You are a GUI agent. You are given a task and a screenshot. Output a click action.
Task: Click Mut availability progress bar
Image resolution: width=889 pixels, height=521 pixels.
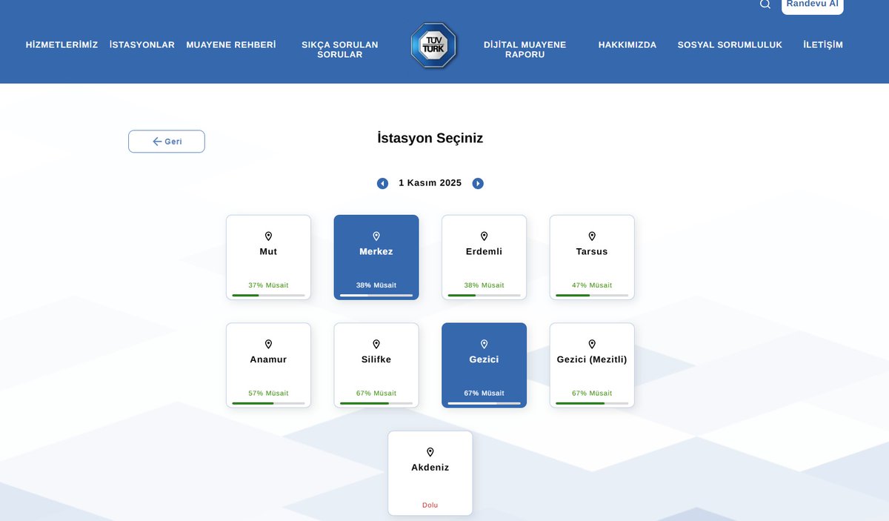(x=268, y=295)
